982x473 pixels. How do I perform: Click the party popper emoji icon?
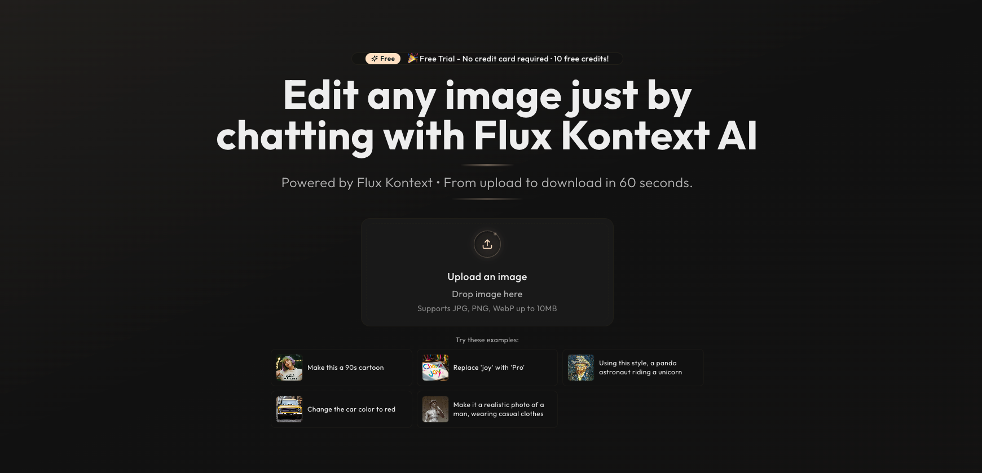click(x=412, y=58)
